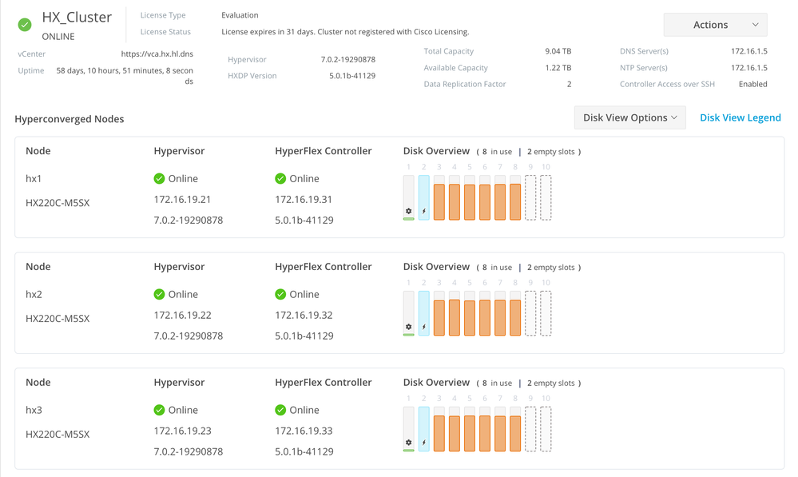Click node name hx2
Image resolution: width=798 pixels, height=477 pixels.
(x=34, y=294)
